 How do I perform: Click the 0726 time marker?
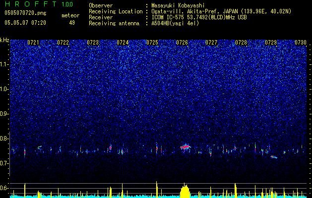click(x=182, y=43)
